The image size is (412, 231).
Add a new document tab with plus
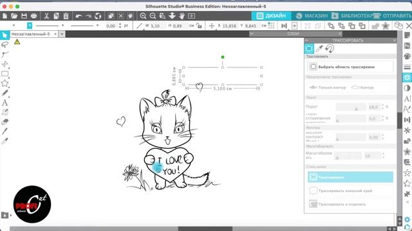click(62, 34)
